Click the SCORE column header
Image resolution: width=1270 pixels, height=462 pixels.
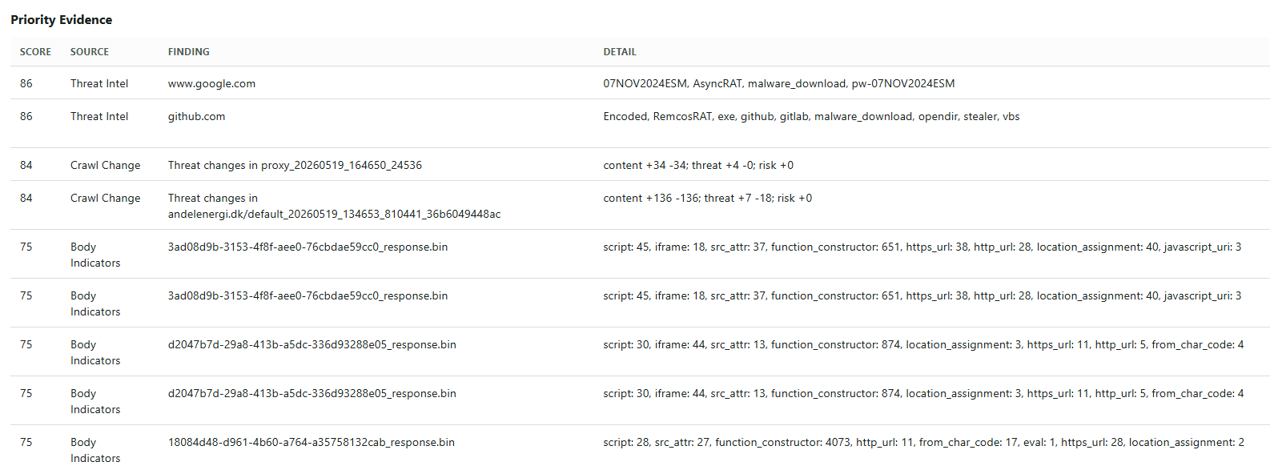(x=35, y=52)
